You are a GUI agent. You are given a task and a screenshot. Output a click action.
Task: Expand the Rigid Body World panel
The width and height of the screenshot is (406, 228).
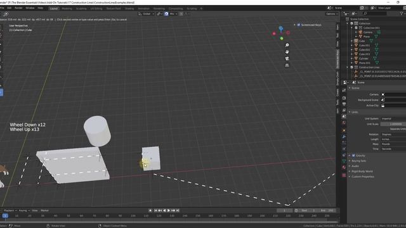tap(350, 172)
